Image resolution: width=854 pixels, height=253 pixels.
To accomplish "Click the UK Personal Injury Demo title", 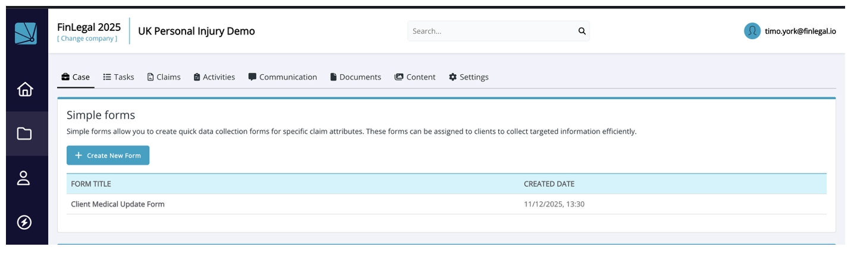I will point(196,31).
